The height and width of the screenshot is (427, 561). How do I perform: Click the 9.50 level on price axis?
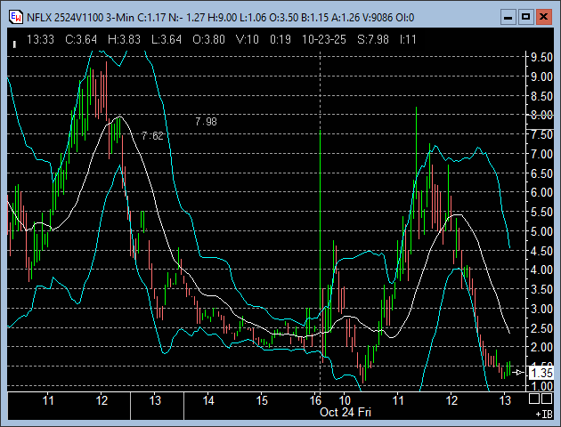coord(541,58)
